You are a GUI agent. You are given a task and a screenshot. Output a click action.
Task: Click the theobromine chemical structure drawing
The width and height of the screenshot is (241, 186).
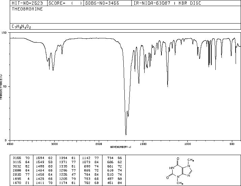click(x=180, y=171)
